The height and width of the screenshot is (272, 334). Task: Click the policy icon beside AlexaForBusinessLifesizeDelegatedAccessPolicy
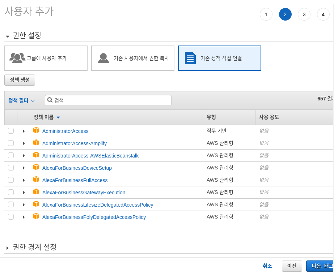tap(36, 204)
